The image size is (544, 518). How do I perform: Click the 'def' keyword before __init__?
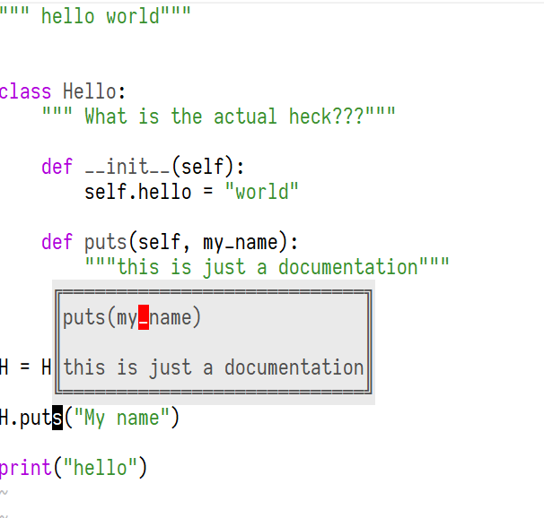[x=57, y=167]
